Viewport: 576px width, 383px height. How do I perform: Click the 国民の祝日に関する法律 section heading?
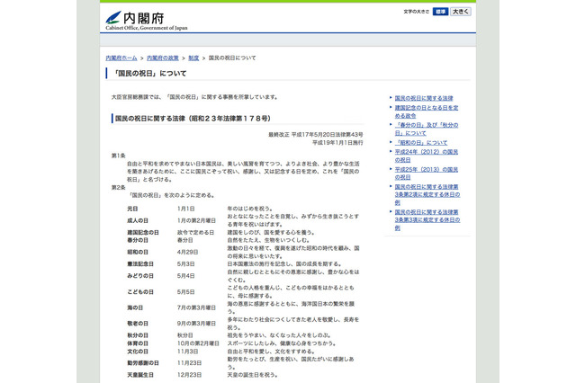click(x=186, y=118)
